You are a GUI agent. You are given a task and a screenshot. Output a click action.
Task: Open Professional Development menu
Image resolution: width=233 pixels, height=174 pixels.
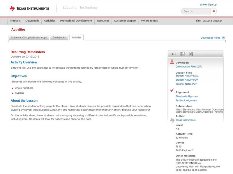click(x=76, y=21)
